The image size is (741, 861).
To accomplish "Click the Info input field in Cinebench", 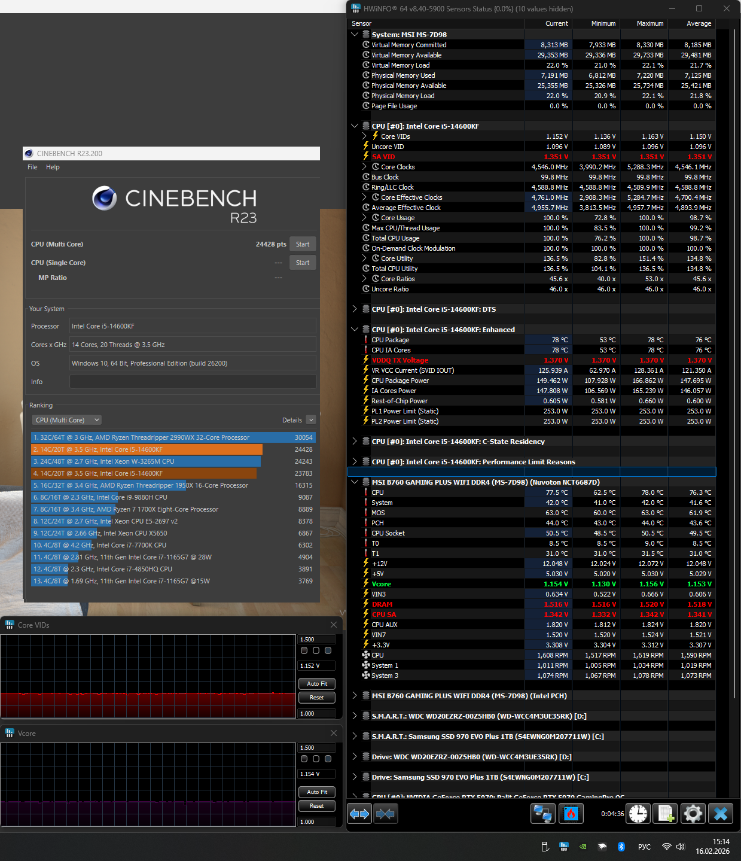I will 193,382.
